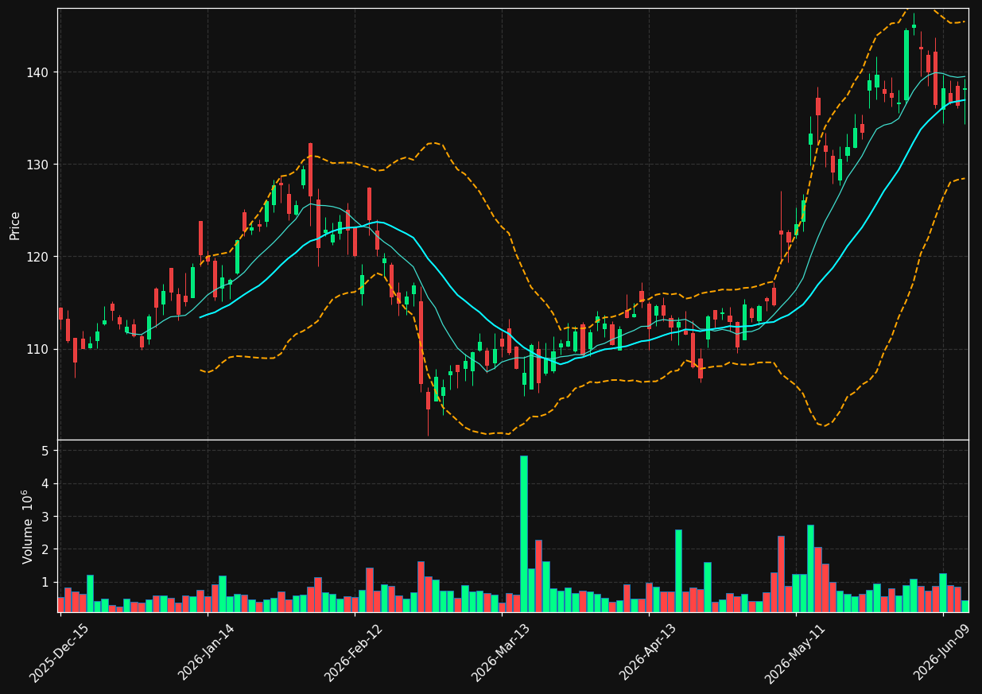Click the 2026-Jun-09 date label
Viewport: 982px width, 694px height.
pos(942,652)
